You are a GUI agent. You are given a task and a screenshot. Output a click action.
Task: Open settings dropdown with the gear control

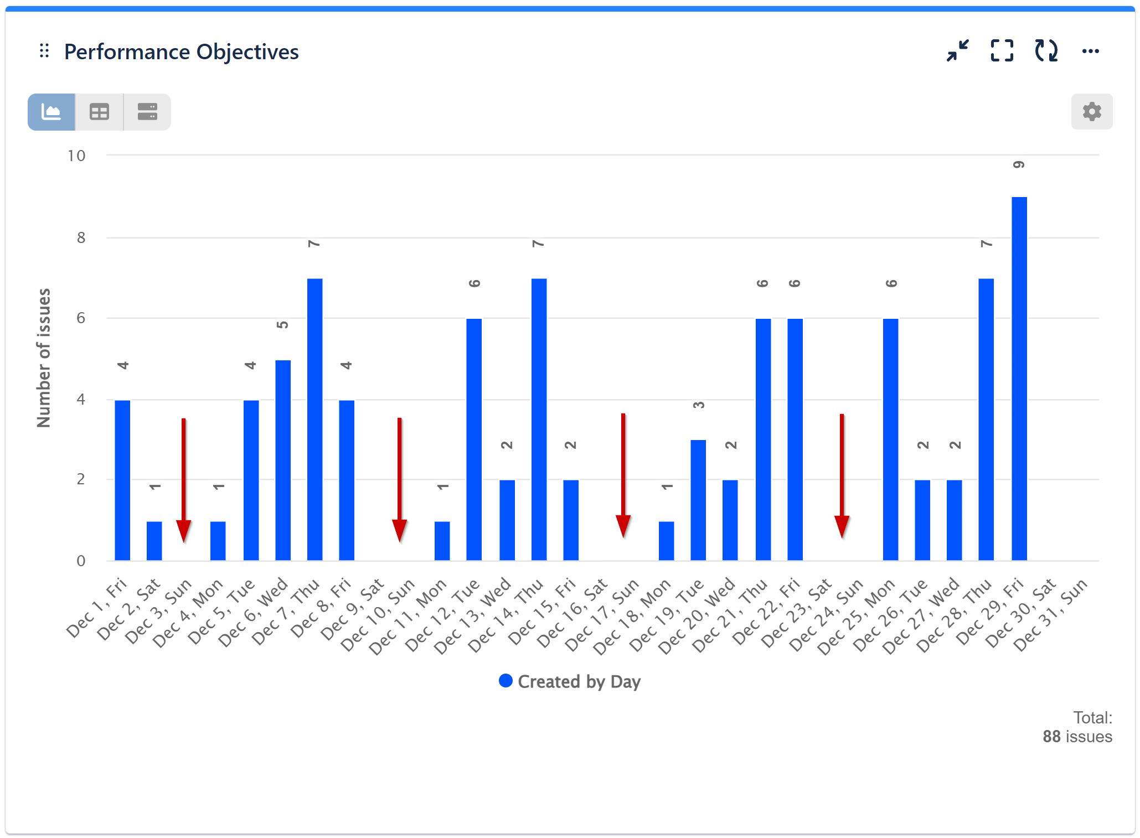[x=1091, y=111]
